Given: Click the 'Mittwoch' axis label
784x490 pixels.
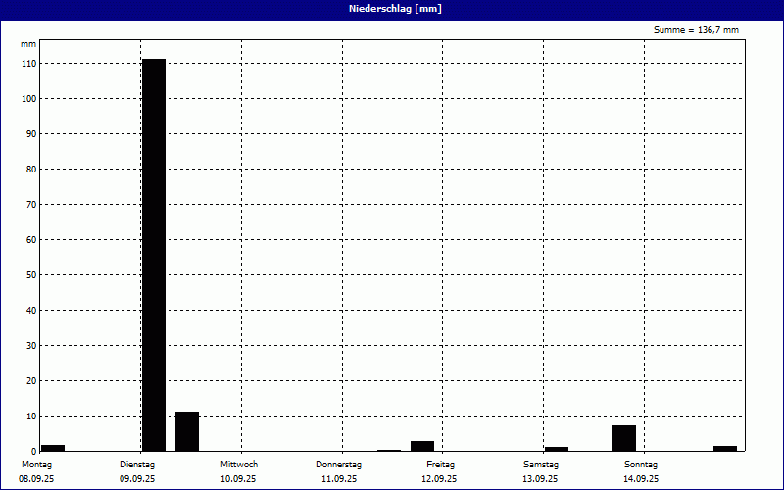Looking at the screenshot, I should (239, 465).
